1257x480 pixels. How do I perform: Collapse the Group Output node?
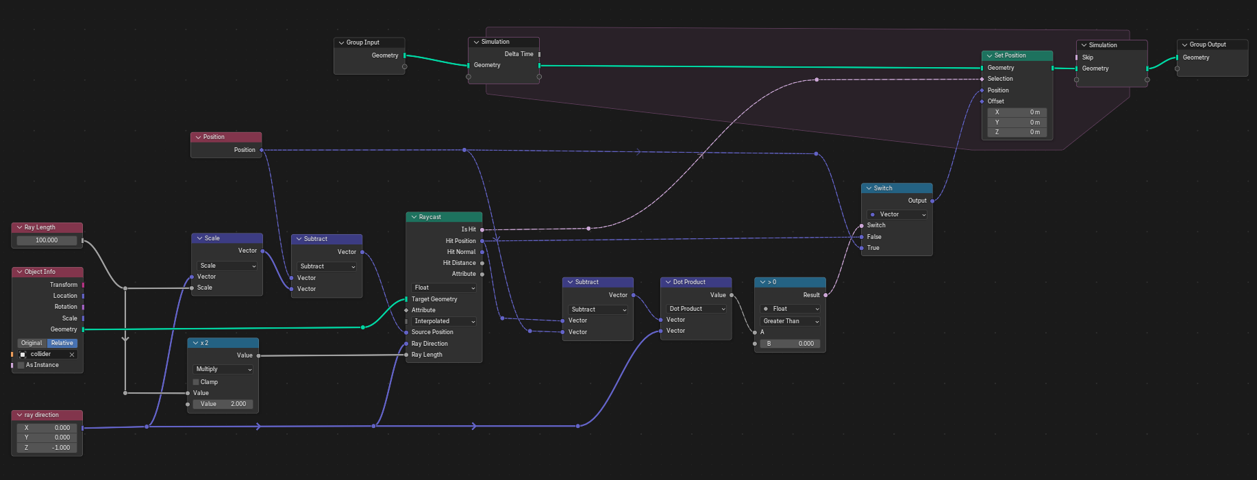click(x=1184, y=45)
